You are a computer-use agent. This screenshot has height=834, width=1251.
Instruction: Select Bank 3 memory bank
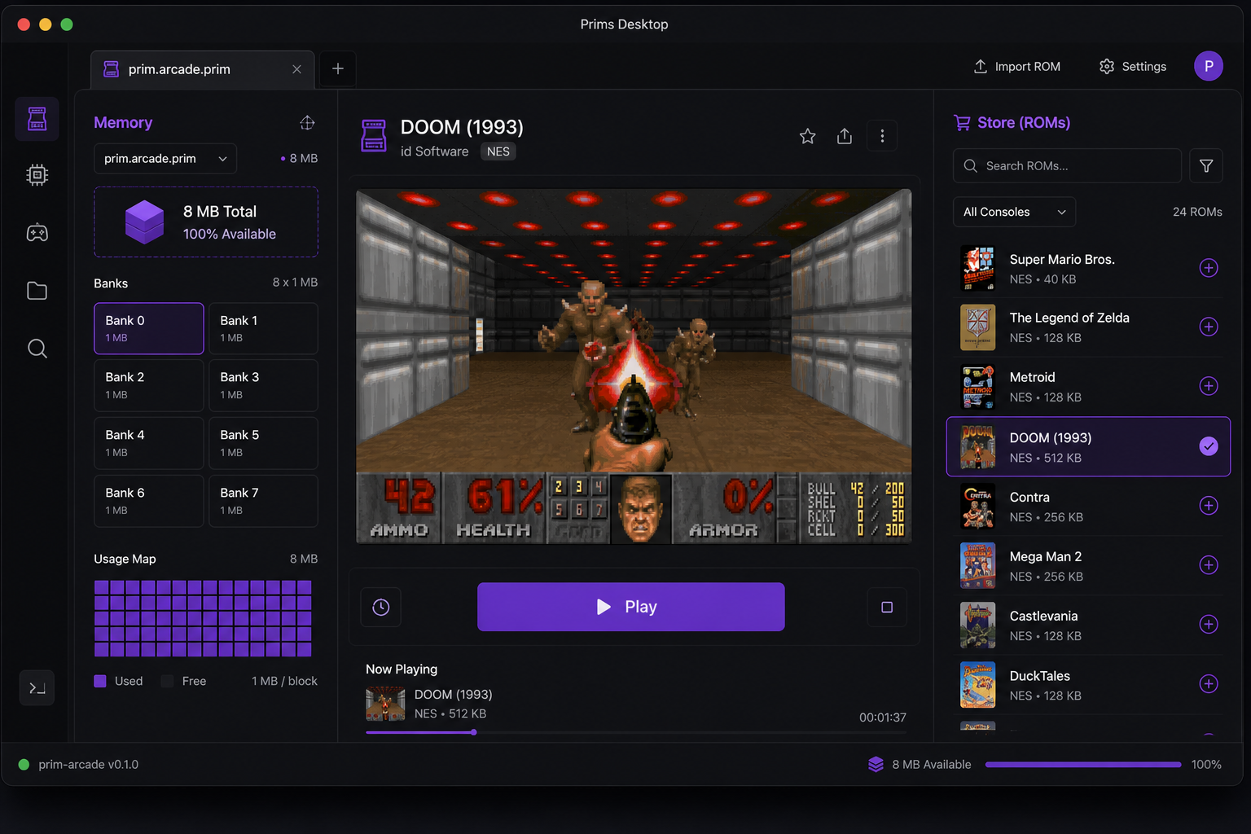[x=263, y=385]
